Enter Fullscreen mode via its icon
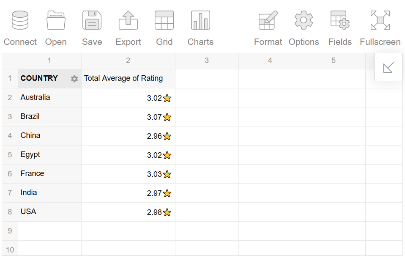The height and width of the screenshot is (261, 405). click(x=380, y=20)
